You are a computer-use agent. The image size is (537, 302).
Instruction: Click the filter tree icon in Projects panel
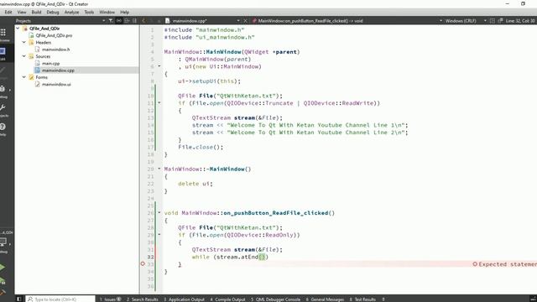[111, 21]
